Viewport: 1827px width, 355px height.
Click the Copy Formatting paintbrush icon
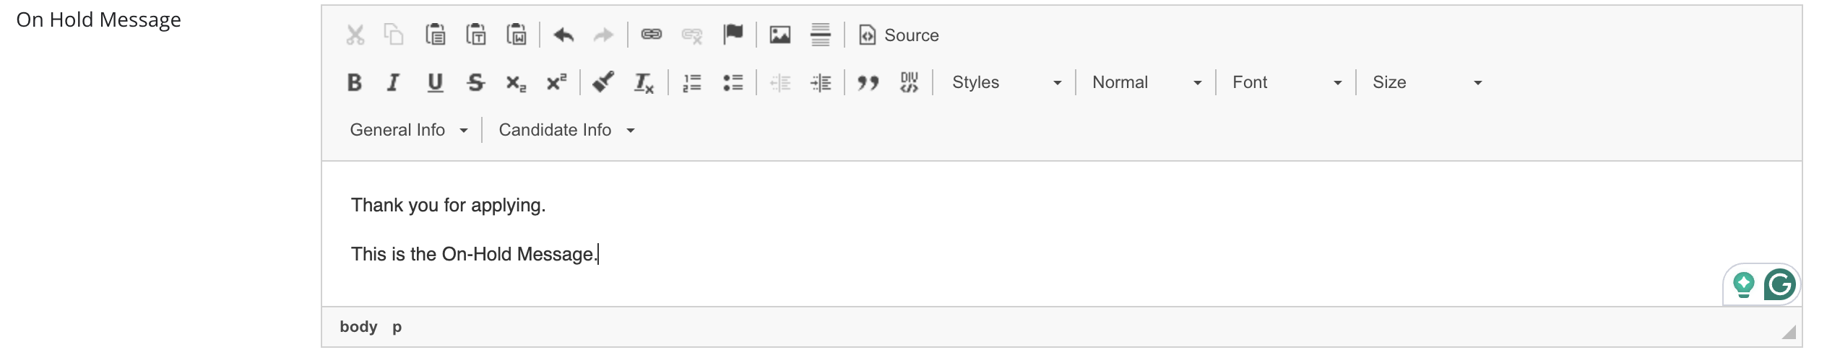coord(604,82)
